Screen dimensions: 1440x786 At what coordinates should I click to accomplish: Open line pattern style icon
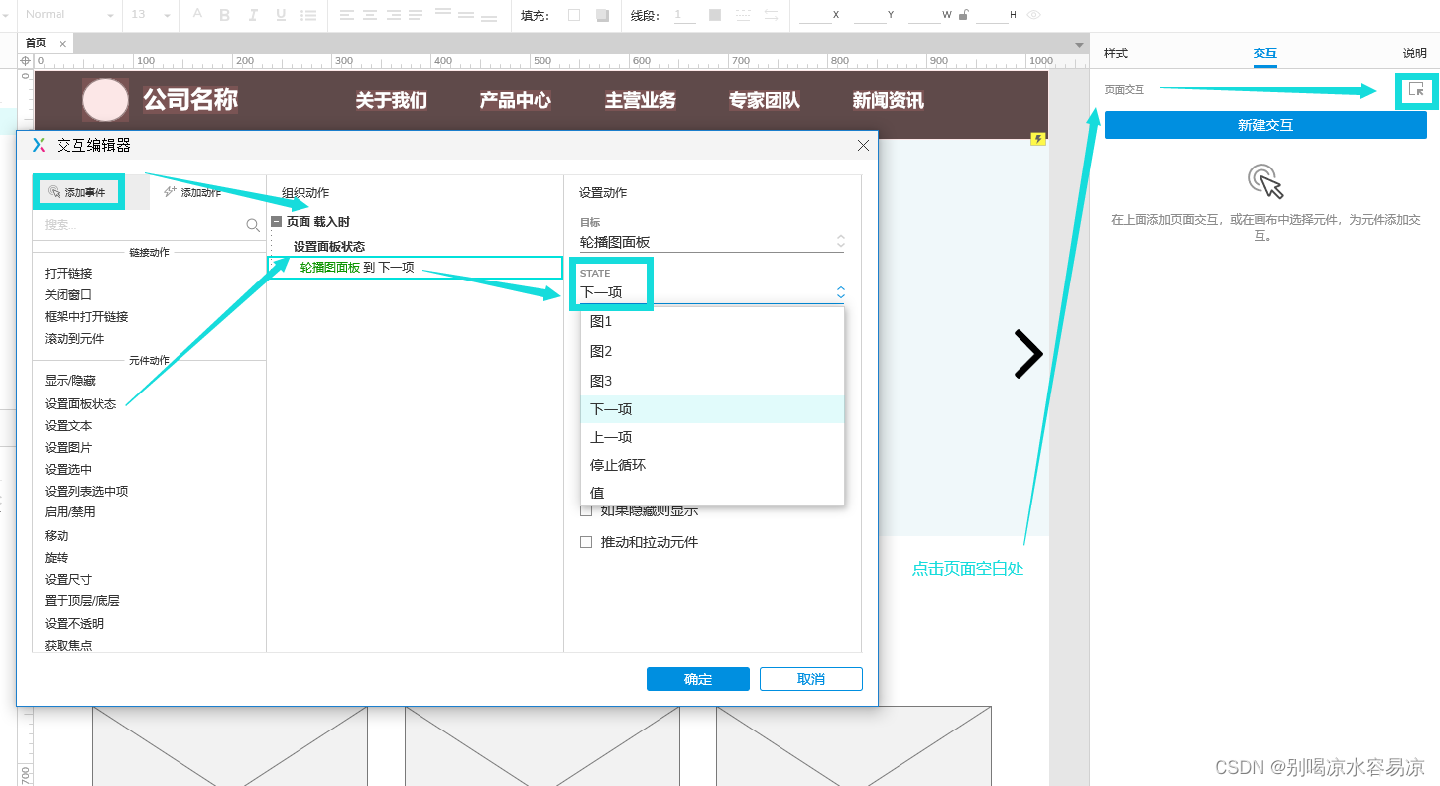[x=743, y=15]
